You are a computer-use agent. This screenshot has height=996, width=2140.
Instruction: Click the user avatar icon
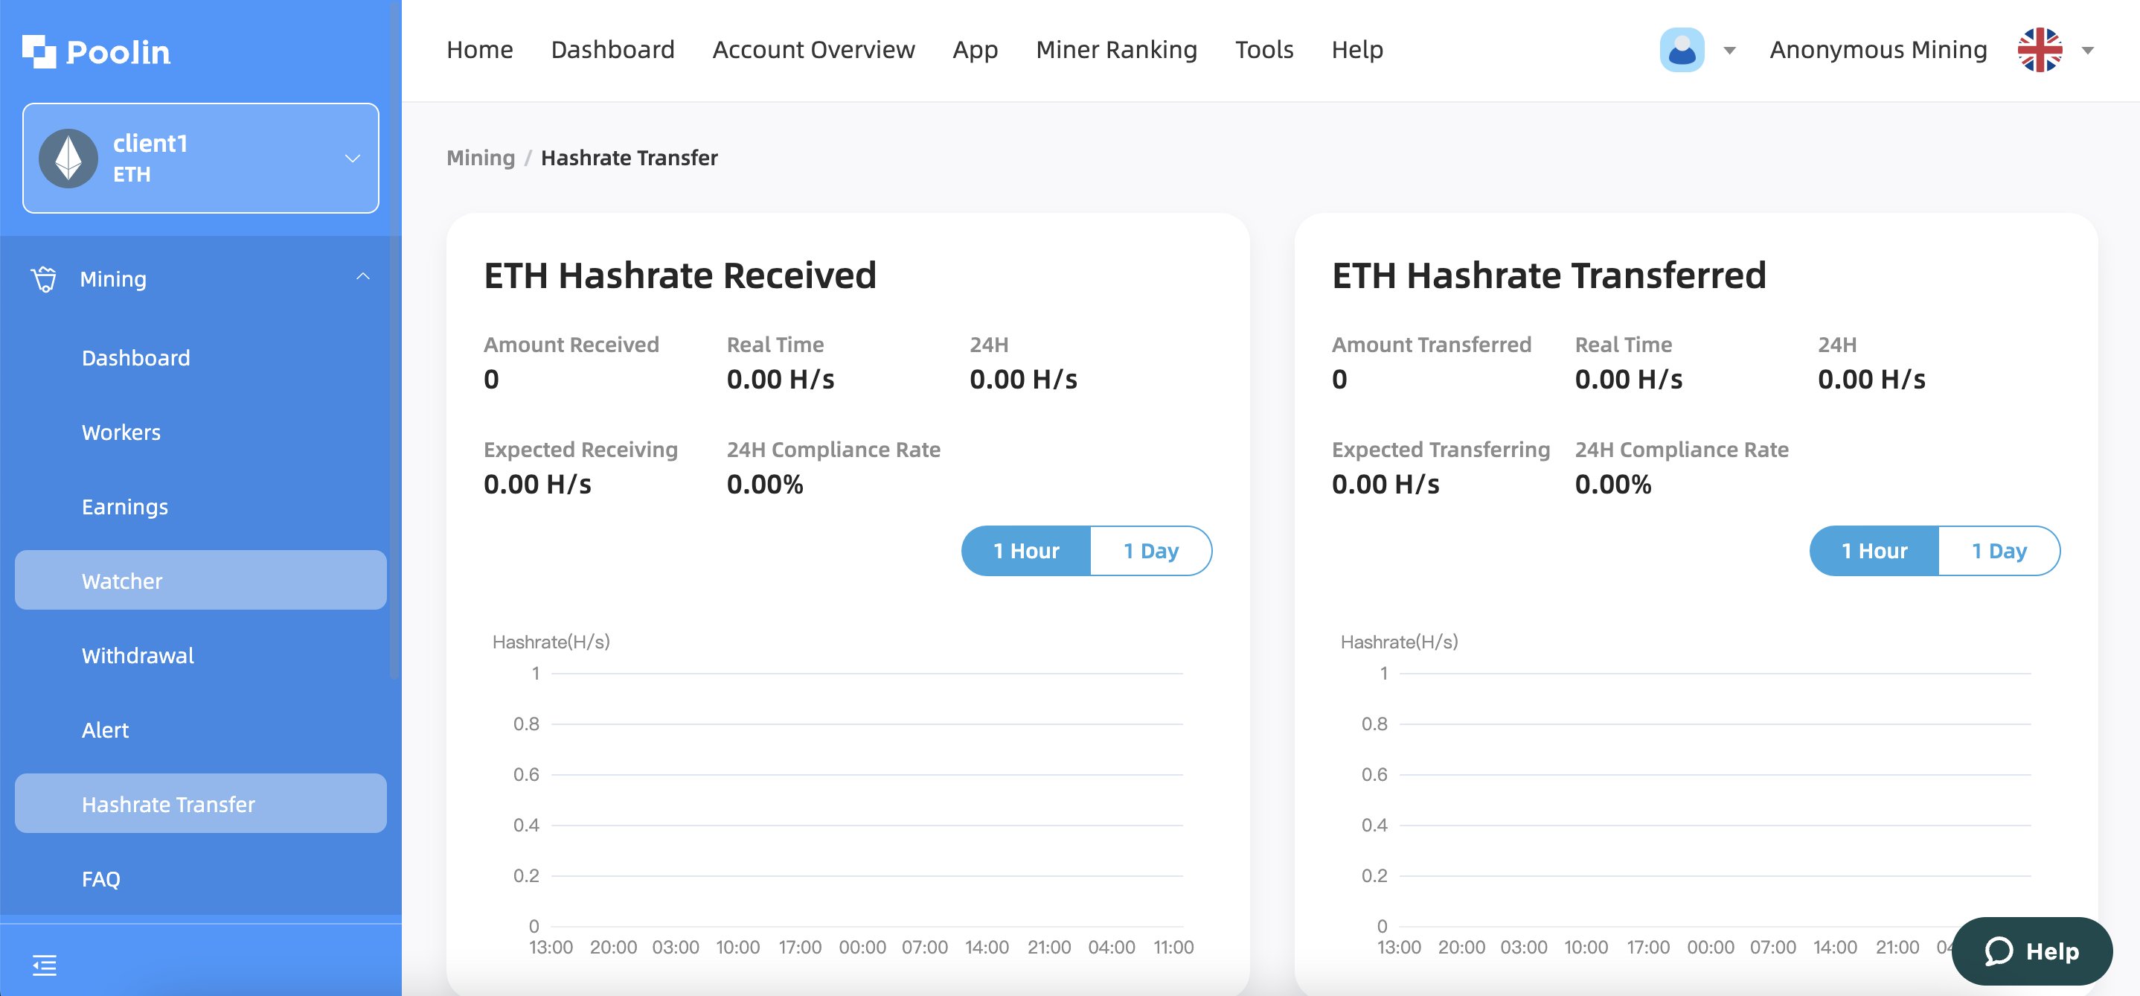pos(1682,50)
